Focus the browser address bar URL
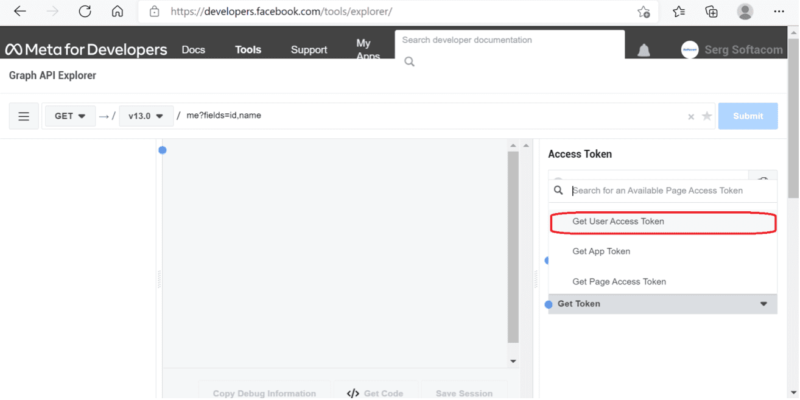The width and height of the screenshot is (800, 400). 281,12
